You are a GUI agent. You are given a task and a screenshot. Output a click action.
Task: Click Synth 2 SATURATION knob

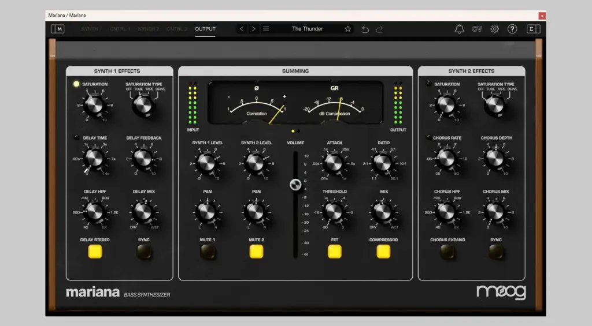pyautogui.click(x=446, y=105)
